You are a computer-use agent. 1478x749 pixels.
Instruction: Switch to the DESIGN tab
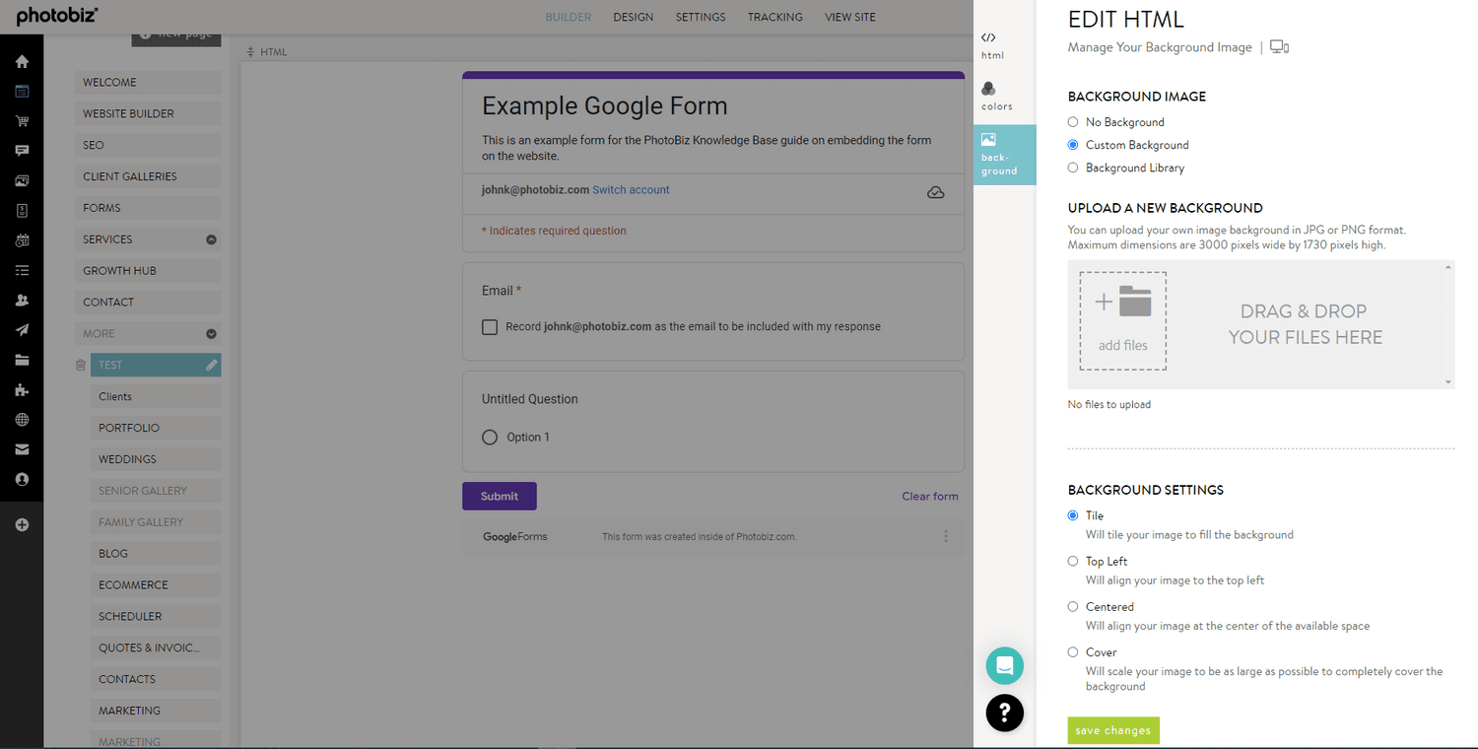tap(633, 17)
